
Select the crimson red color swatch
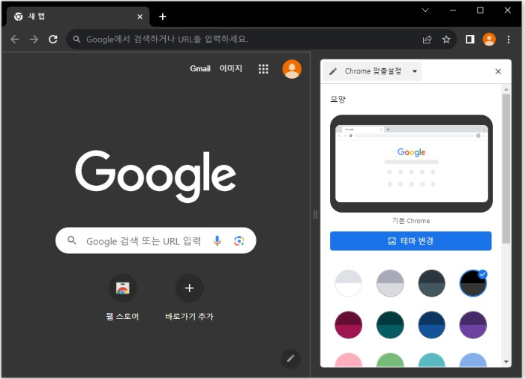[x=348, y=325]
